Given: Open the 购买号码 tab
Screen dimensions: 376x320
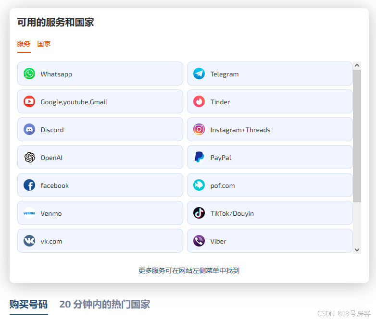Looking at the screenshot, I should pyautogui.click(x=28, y=305).
